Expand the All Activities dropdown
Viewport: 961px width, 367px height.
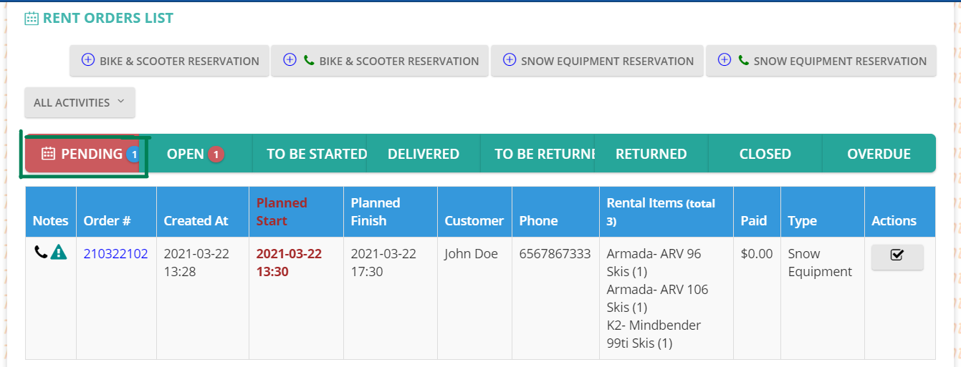point(80,102)
